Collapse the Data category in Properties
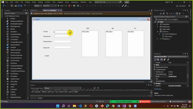 coord(154,65)
